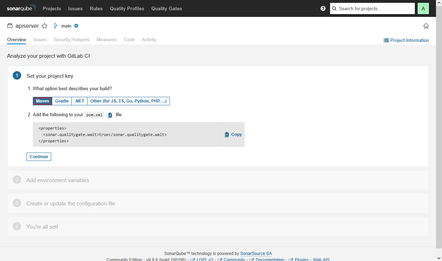Click the pom.xml filename label
The height and width of the screenshot is (261, 442).
tap(95, 115)
